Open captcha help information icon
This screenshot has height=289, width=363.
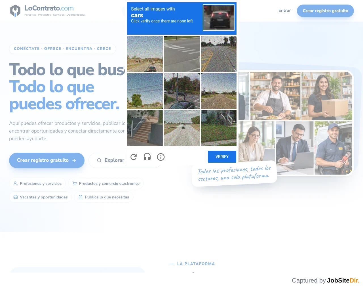(161, 157)
